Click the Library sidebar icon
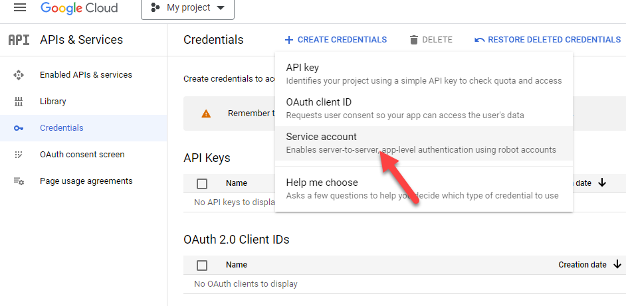This screenshot has height=306, width=626. pyautogui.click(x=19, y=102)
